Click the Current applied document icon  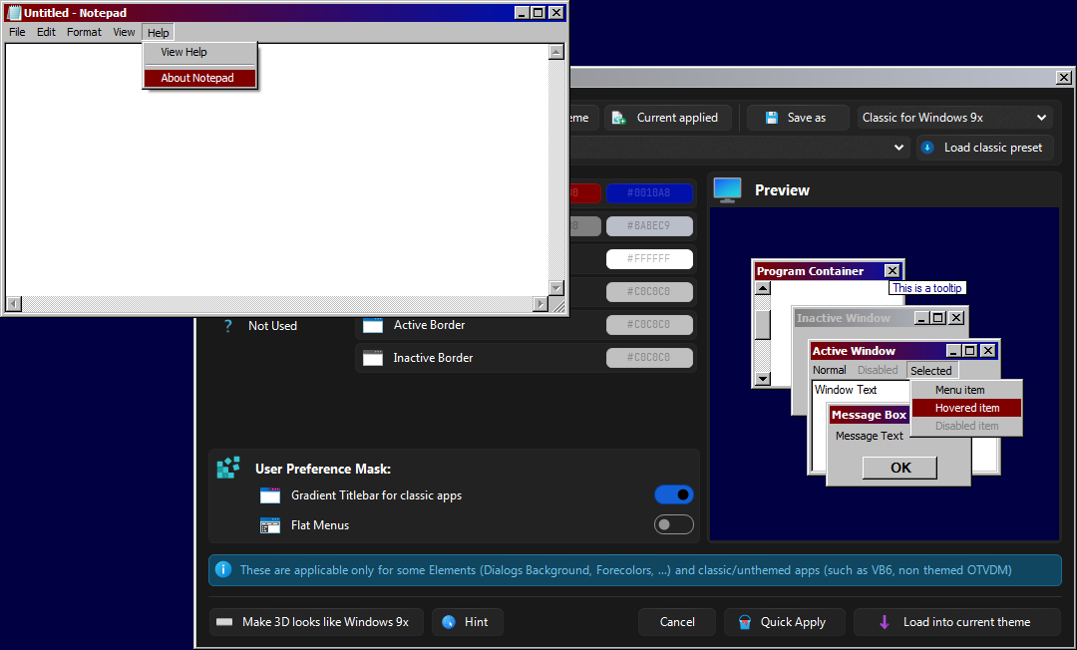(x=619, y=118)
